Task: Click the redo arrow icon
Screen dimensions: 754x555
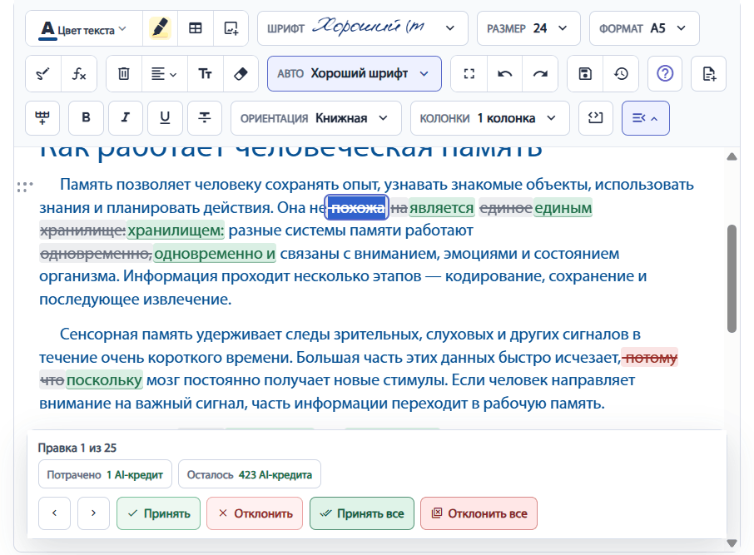Action: (540, 74)
